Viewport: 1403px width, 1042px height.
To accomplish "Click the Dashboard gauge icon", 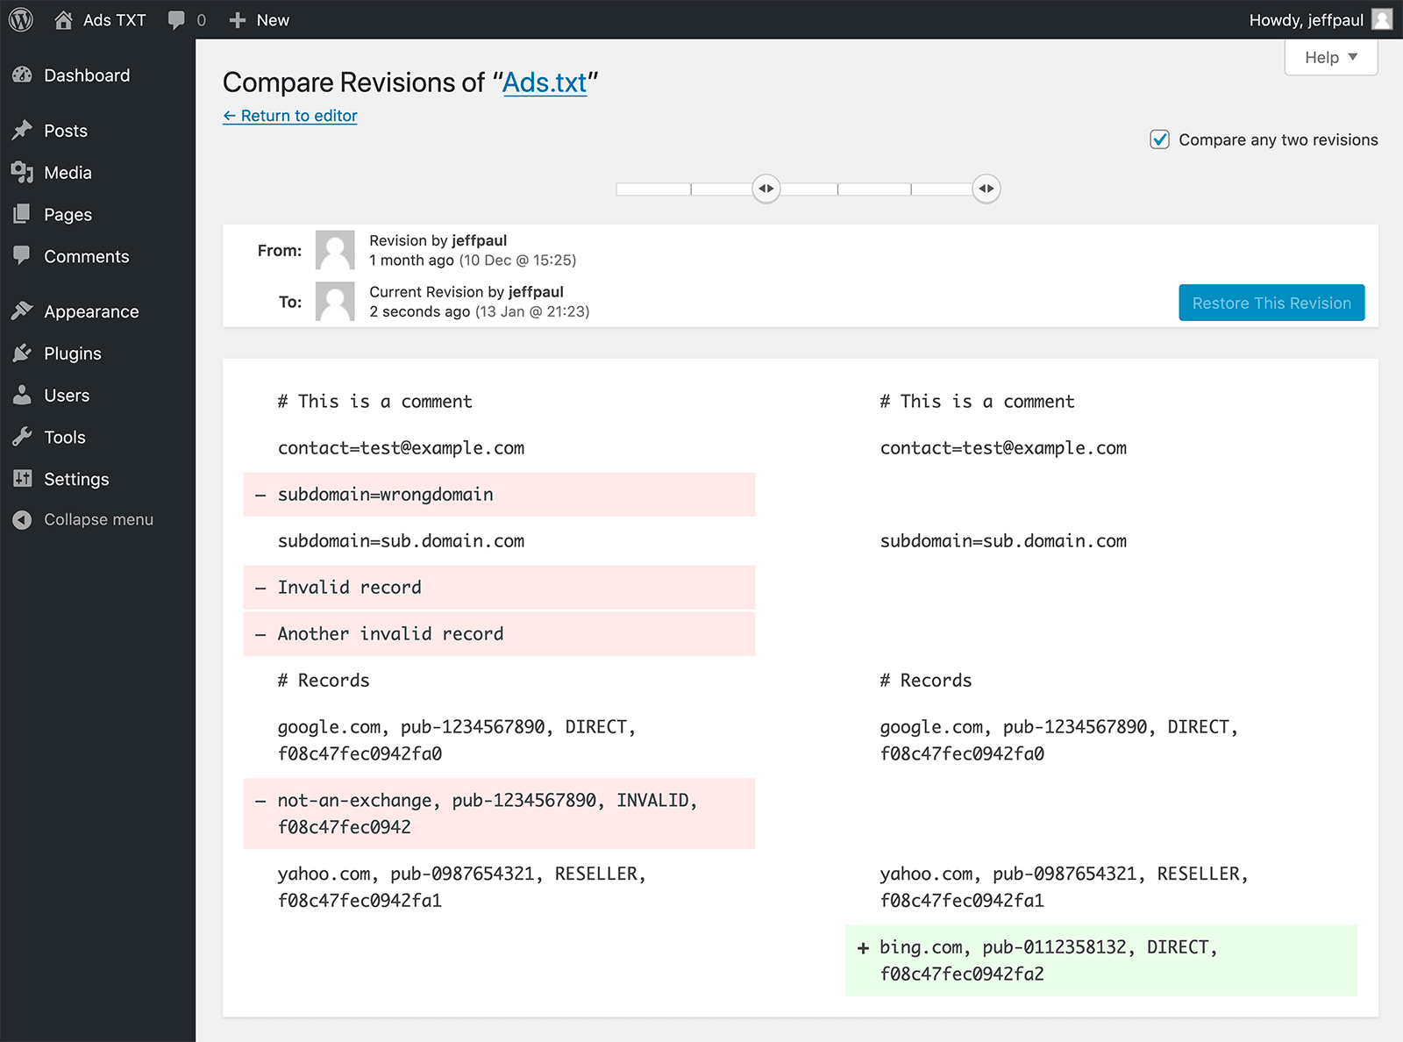I will [x=22, y=75].
